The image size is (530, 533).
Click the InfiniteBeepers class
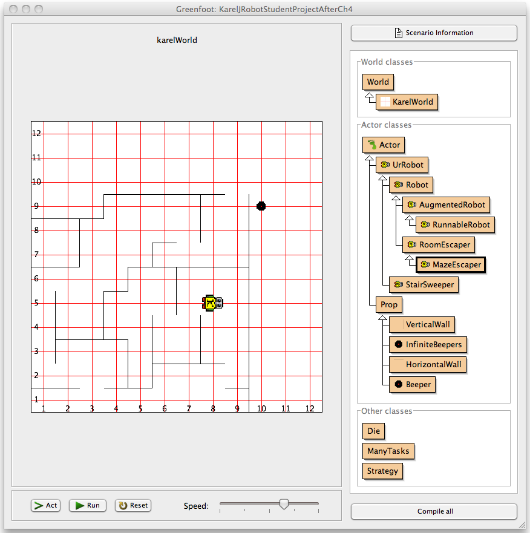(428, 345)
